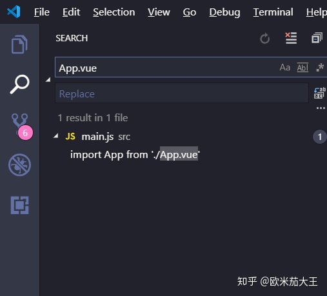The height and width of the screenshot is (296, 327).
Task: Open the Search view magnifier icon
Action: pyautogui.click(x=19, y=84)
